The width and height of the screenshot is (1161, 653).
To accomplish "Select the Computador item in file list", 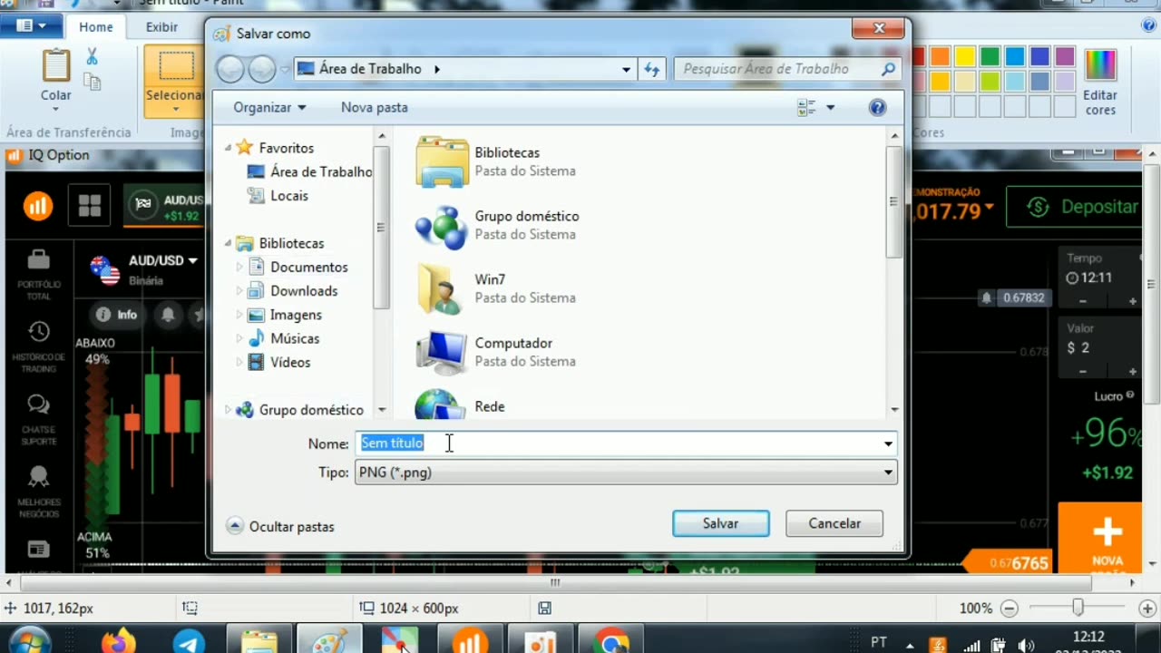I will [496, 352].
